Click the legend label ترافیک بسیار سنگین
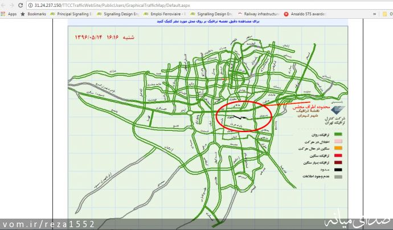The width and height of the screenshot is (393, 230). click(316, 163)
